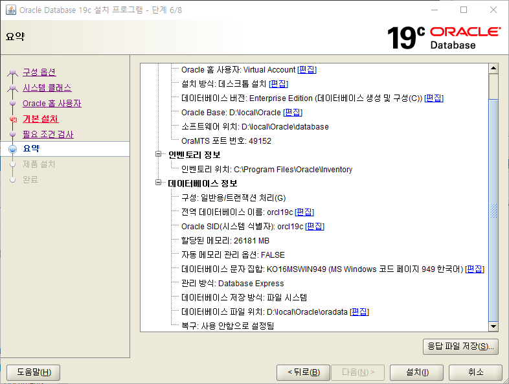This screenshot has height=384, width=509.
Task: Cancel the installer with 취소 button
Action: [475, 372]
